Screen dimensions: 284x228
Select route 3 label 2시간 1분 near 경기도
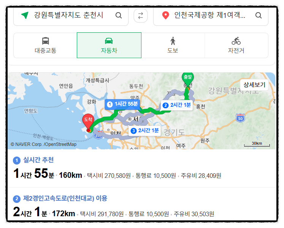pyautogui.click(x=145, y=131)
